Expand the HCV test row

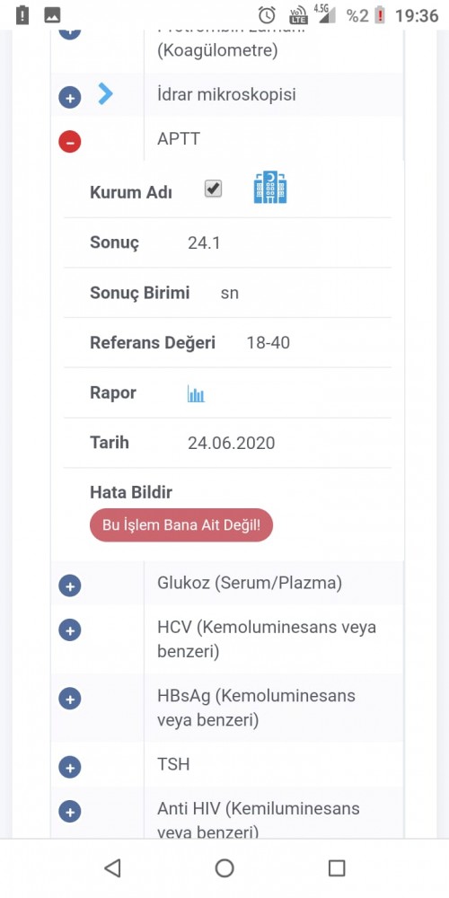pyautogui.click(x=70, y=630)
